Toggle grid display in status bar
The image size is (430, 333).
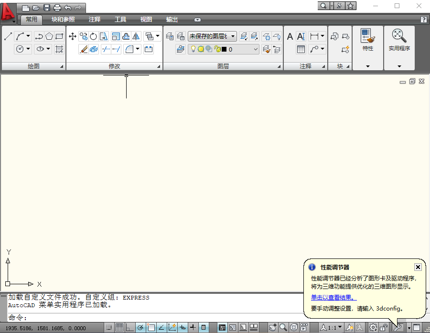119,327
